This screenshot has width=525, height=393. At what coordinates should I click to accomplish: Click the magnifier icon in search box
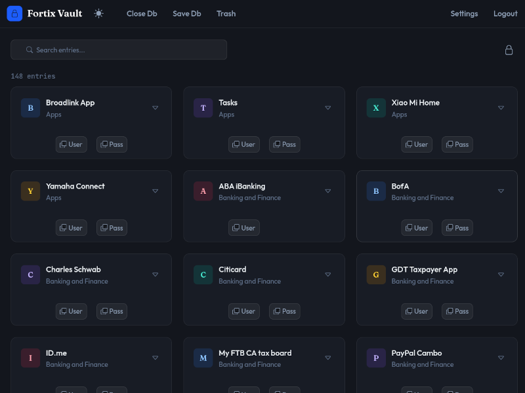coord(30,50)
